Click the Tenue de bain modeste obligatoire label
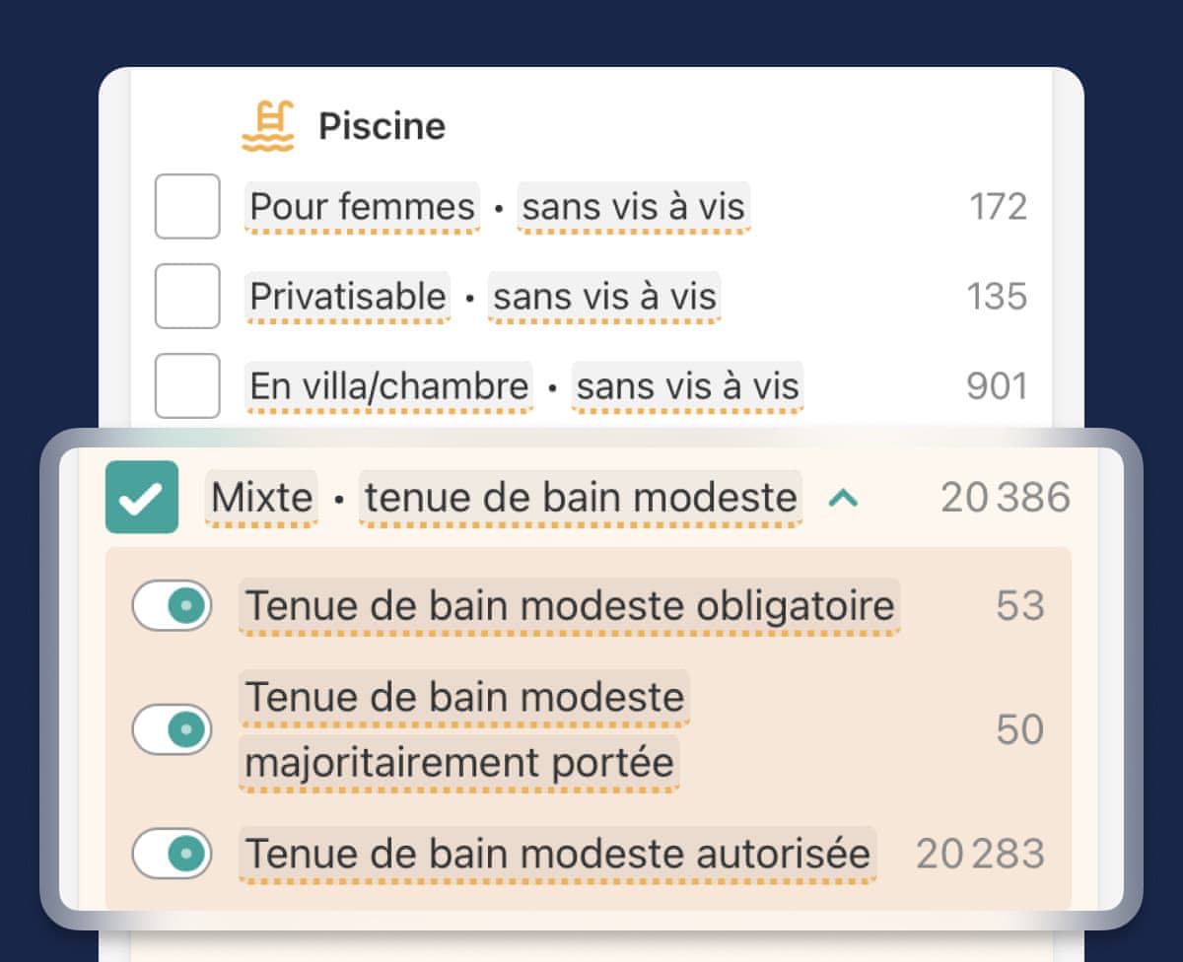The image size is (1183, 962). pos(569,605)
